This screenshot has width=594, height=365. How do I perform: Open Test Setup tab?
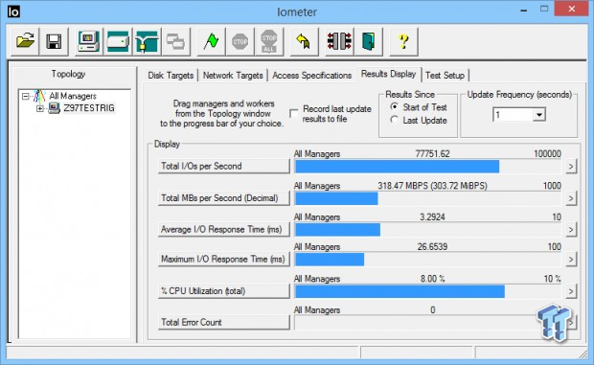click(445, 76)
